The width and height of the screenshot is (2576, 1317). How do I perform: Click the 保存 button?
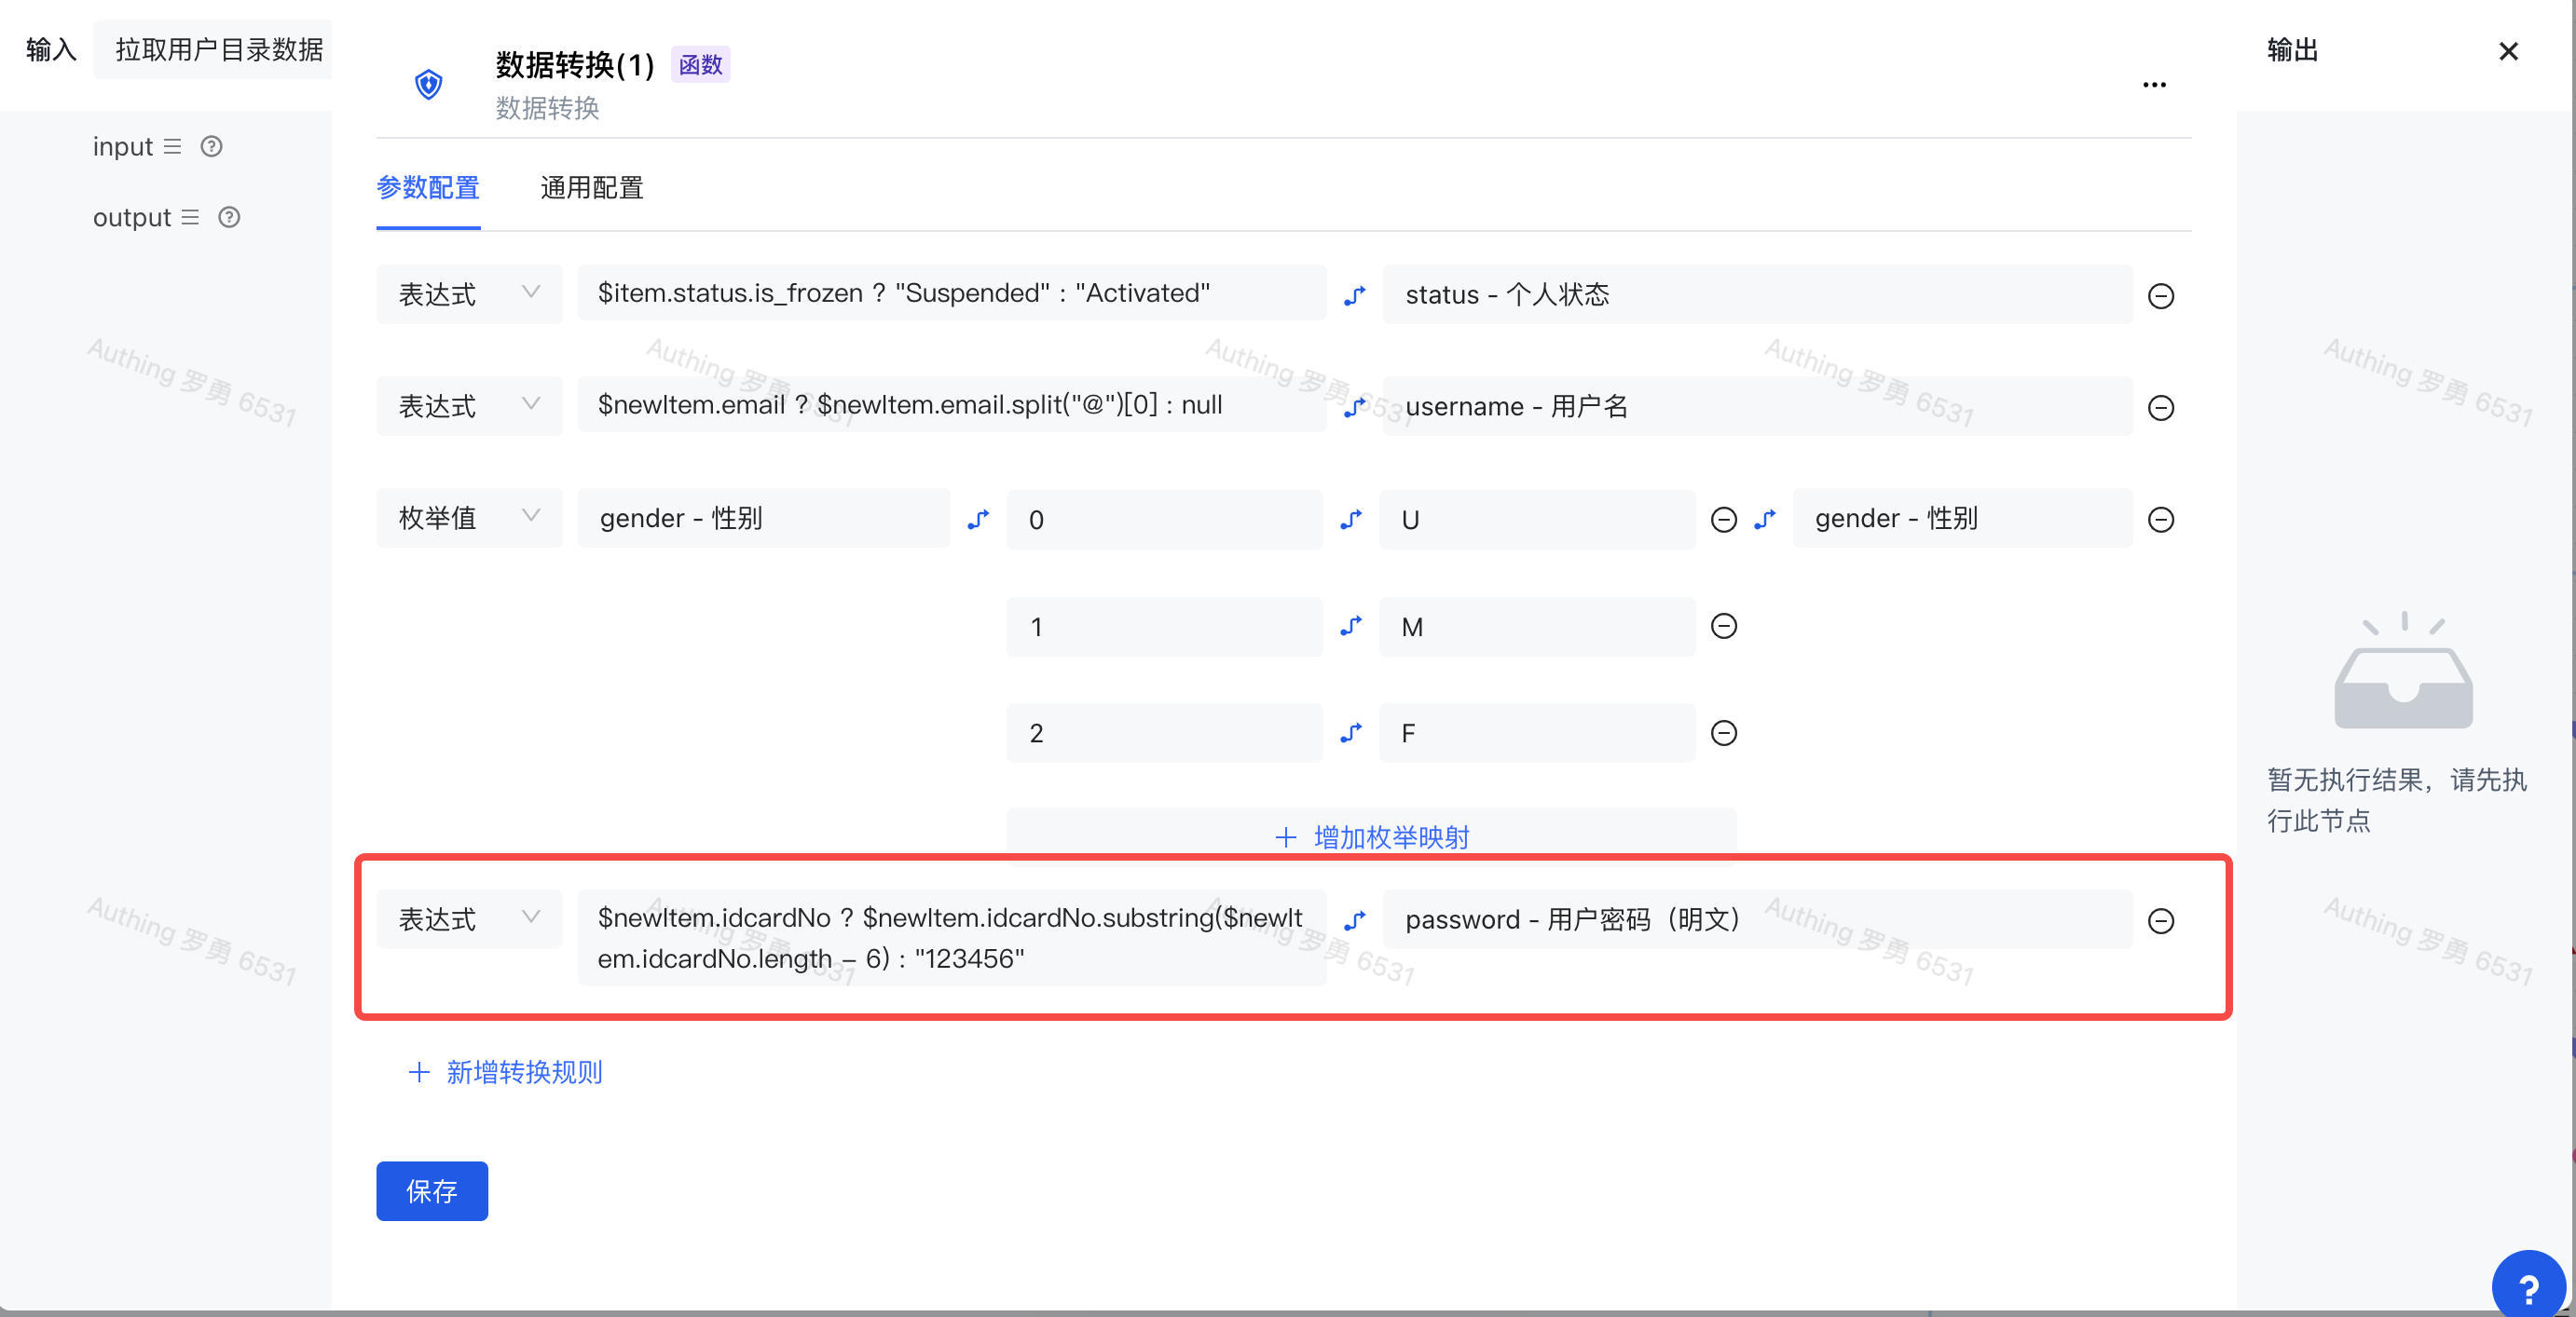[431, 1190]
